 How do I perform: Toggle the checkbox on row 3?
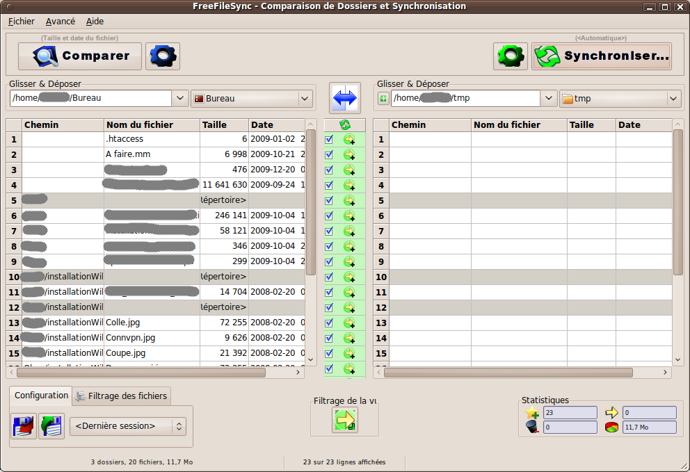click(x=329, y=170)
